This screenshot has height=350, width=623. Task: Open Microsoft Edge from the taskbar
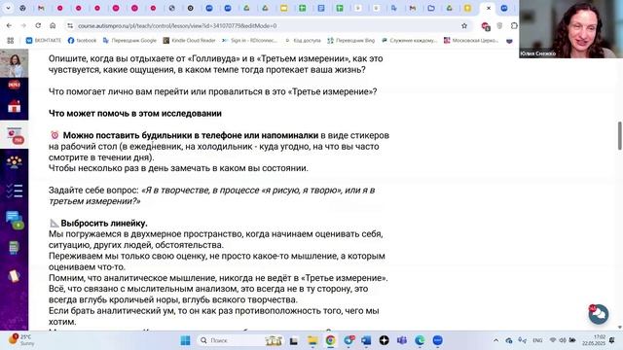[x=420, y=340]
